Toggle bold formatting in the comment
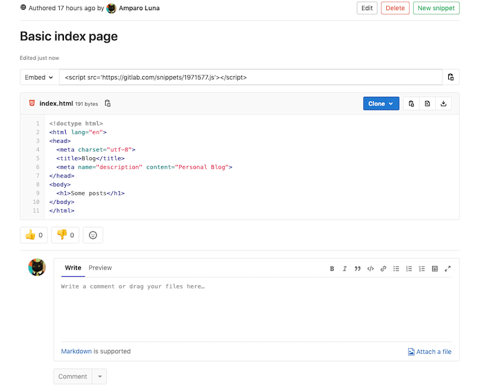Viewport: 483px width, 388px height. [332, 268]
